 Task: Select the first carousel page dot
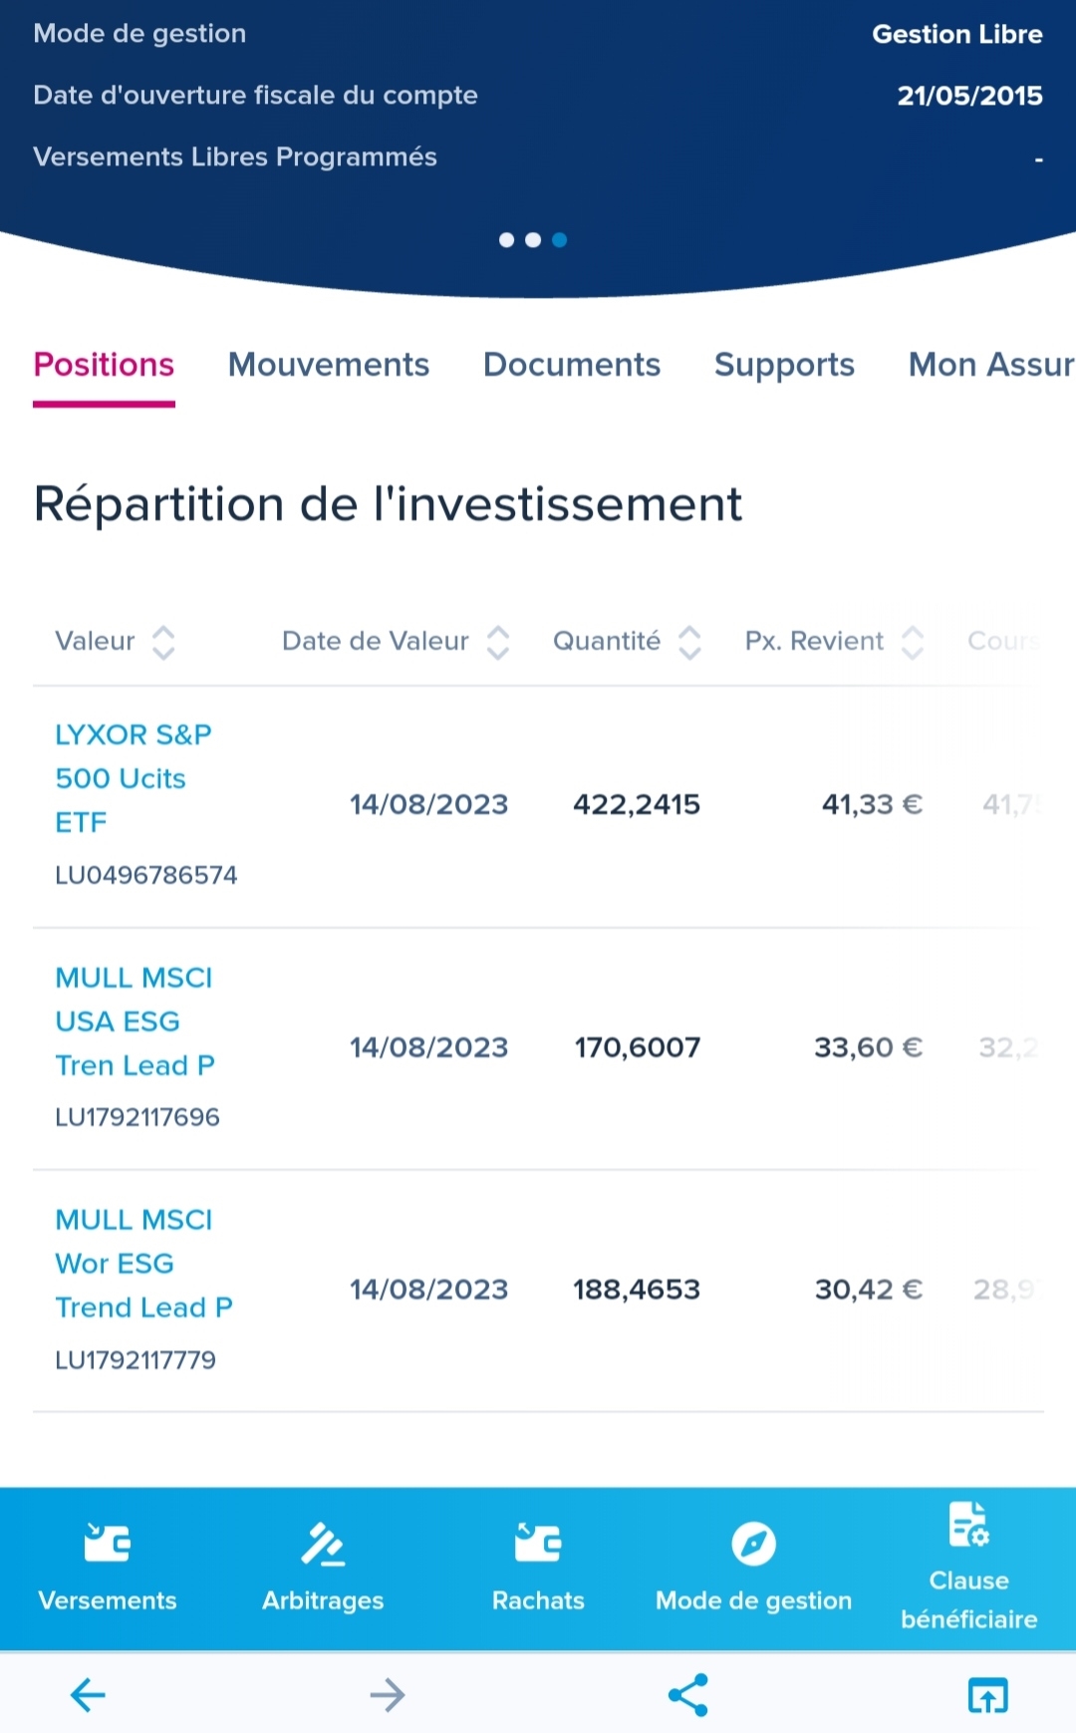point(506,240)
